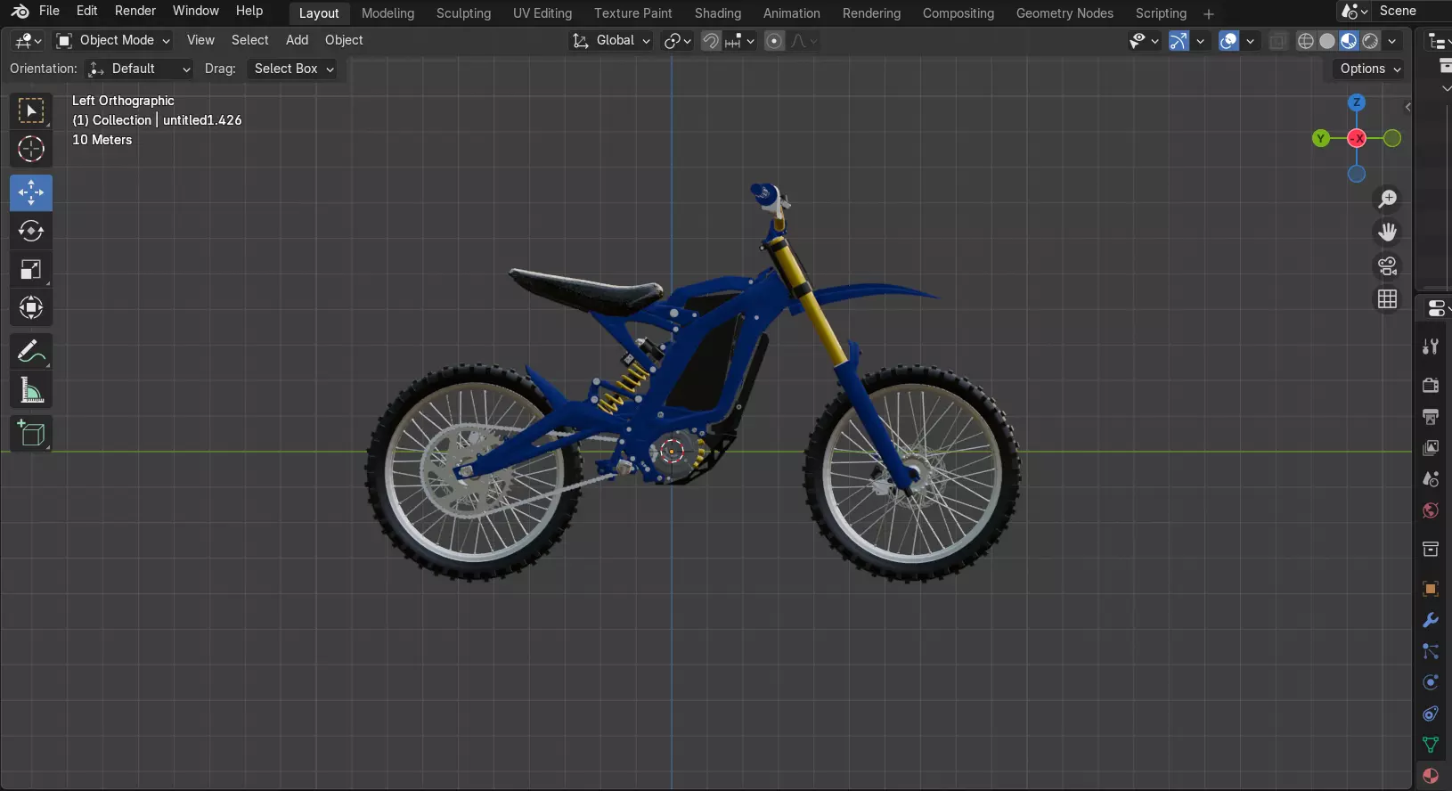Switch to the Shading workspace tab

coord(718,13)
